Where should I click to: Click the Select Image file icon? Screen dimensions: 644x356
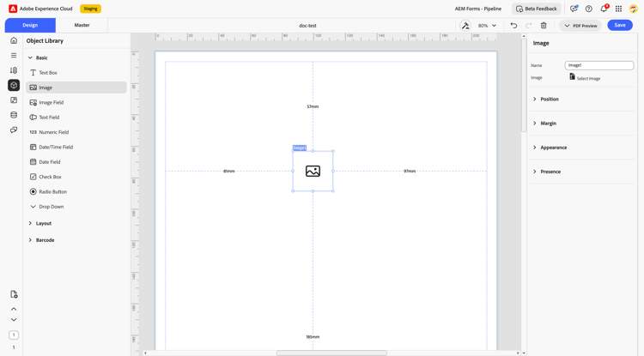tap(573, 77)
